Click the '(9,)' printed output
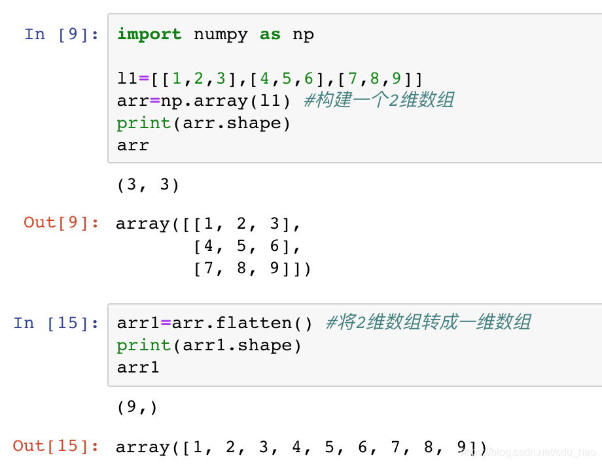Screen dimensions: 602x464 point(137,407)
